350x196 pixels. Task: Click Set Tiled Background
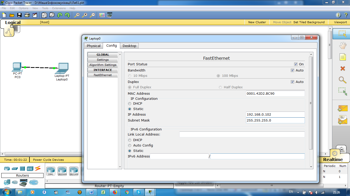click(309, 22)
